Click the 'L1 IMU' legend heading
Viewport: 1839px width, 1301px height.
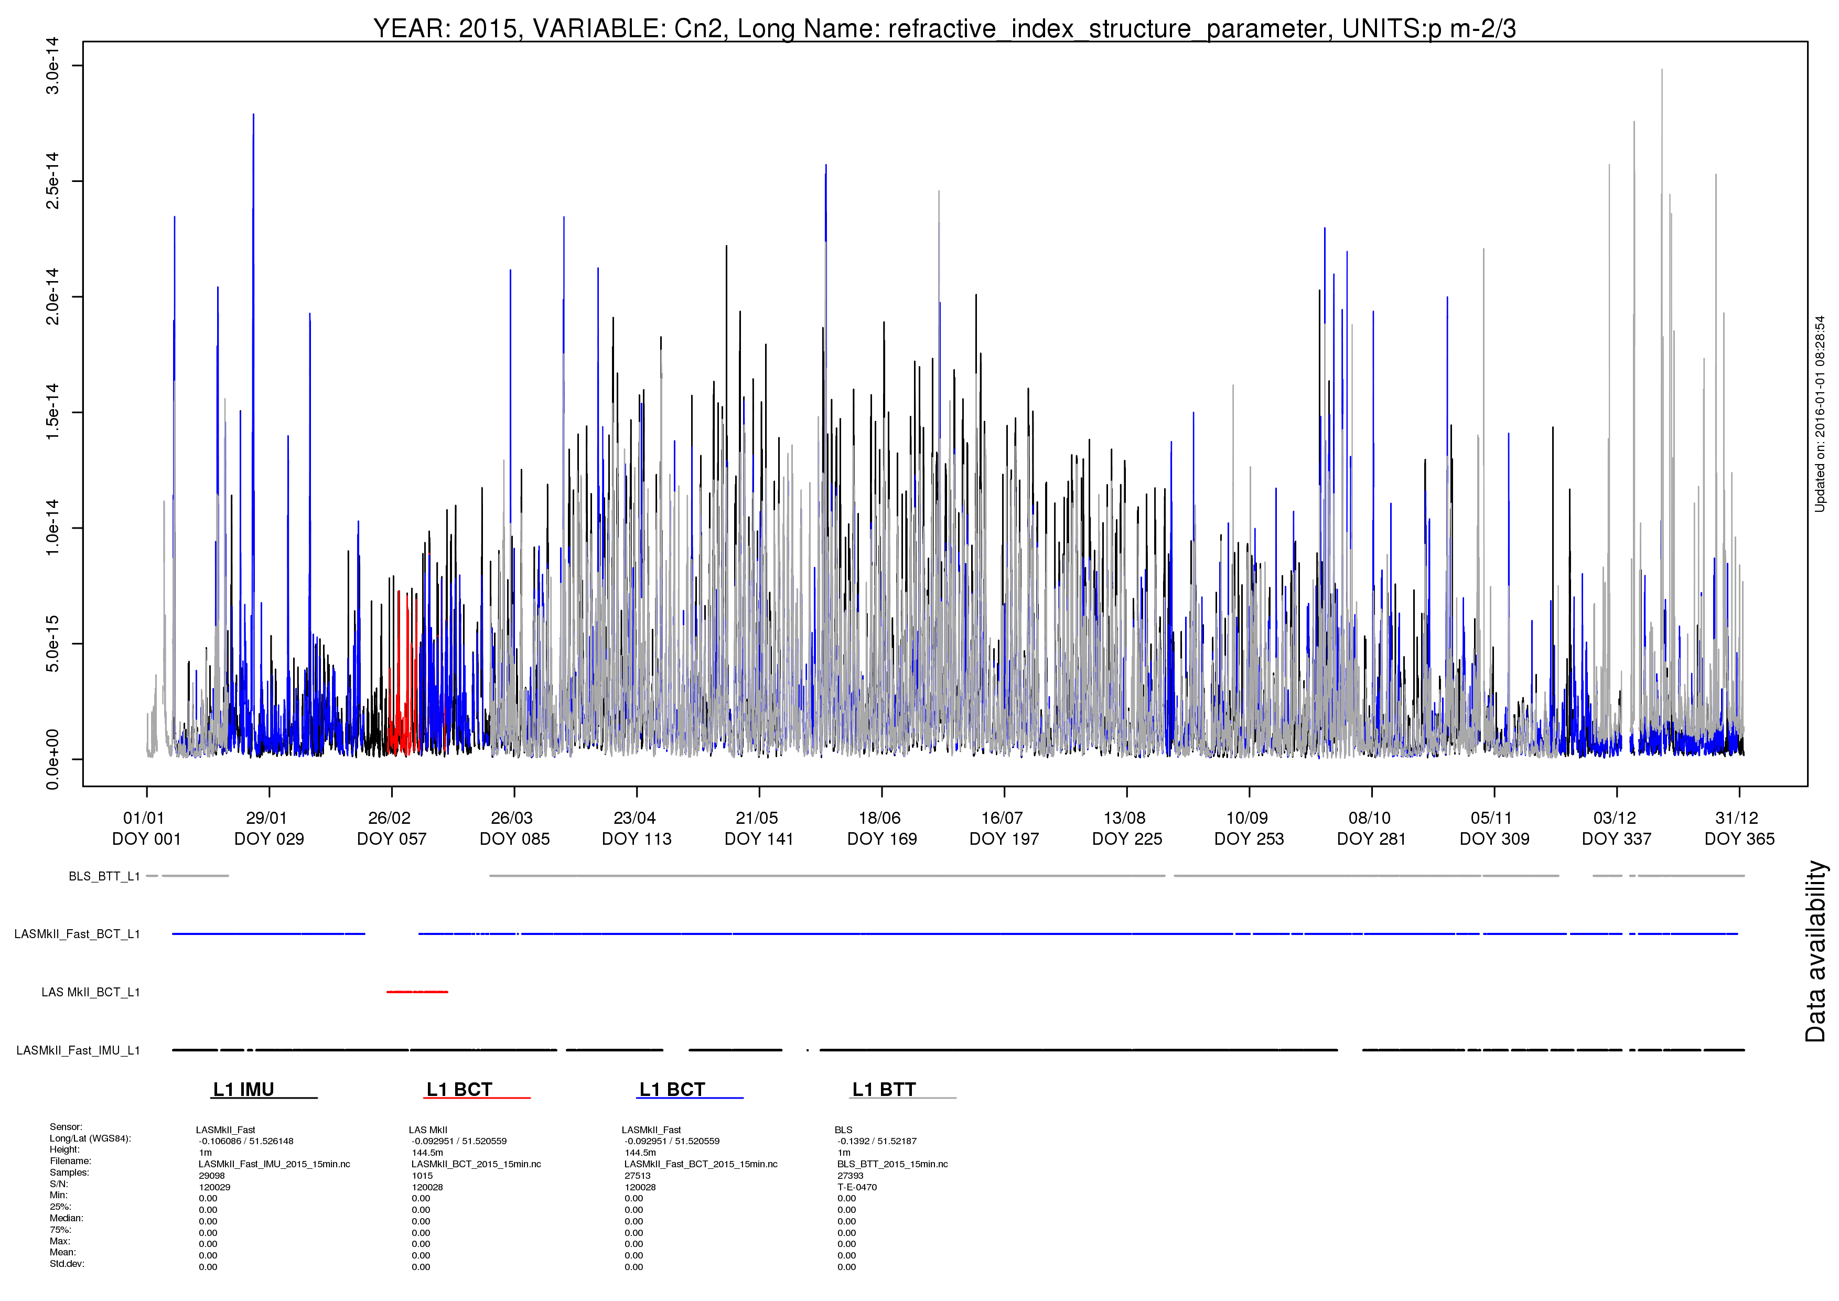pyautogui.click(x=243, y=1090)
